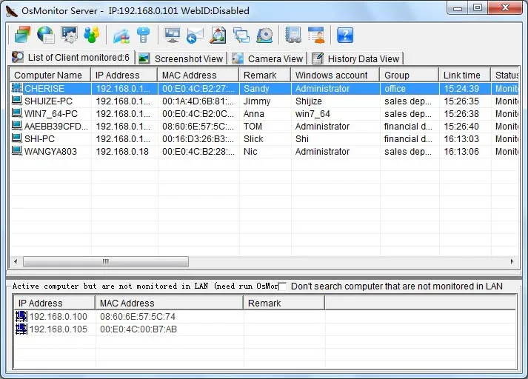Click the colored user group icon

(x=91, y=35)
